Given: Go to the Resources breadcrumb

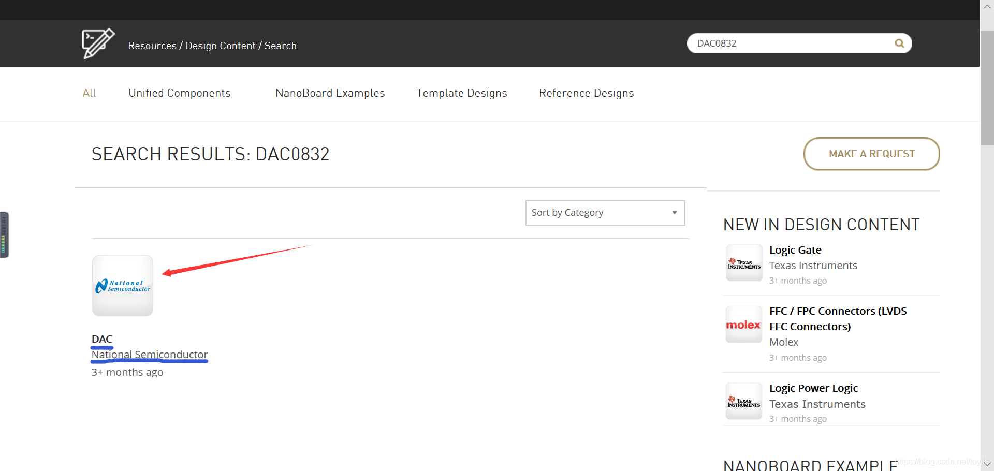Looking at the screenshot, I should 152,46.
